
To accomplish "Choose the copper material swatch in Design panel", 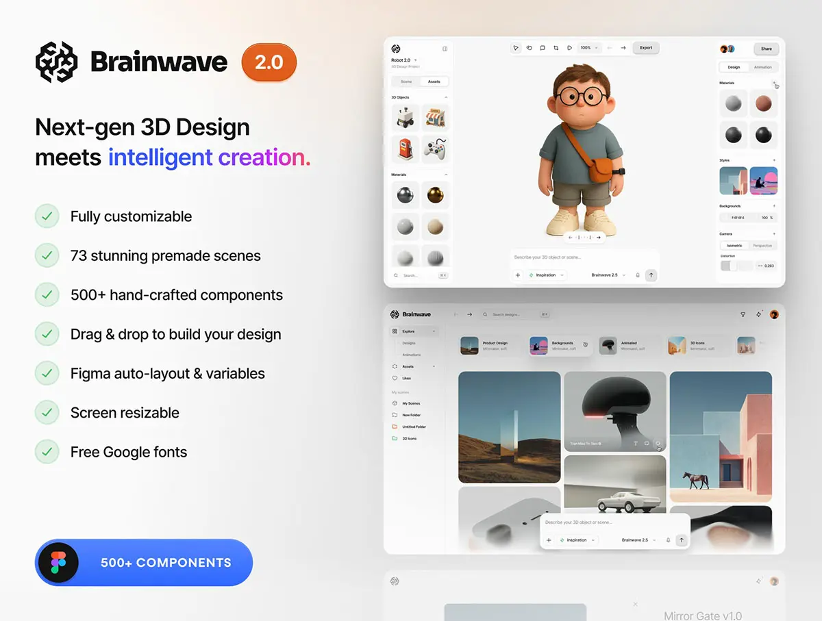I will (763, 104).
